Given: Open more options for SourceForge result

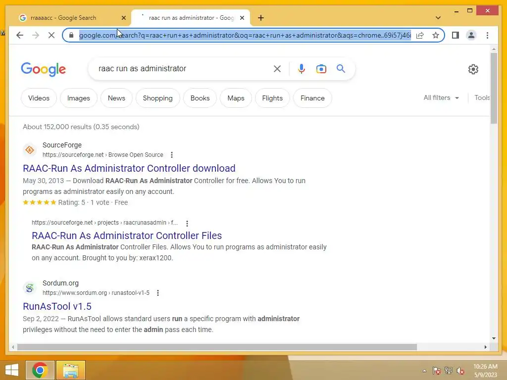Looking at the screenshot, I should tap(172, 155).
